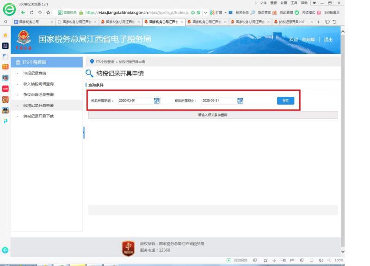The height and width of the screenshot is (266, 370).
Task: Open the yellow star favorites sidebar icon
Action: pos(5,35)
